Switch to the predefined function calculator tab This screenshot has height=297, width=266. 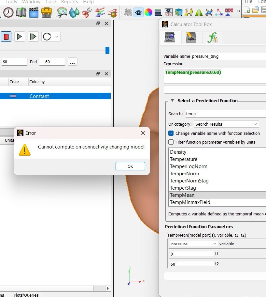pyautogui.click(x=170, y=37)
